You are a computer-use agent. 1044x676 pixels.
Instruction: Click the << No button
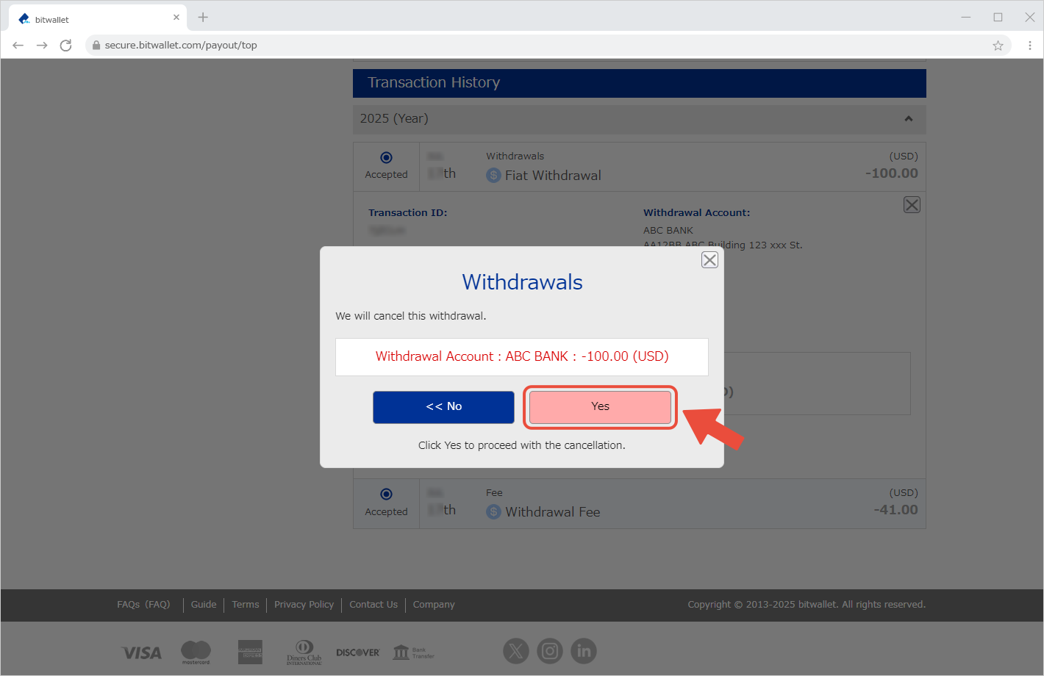(443, 407)
